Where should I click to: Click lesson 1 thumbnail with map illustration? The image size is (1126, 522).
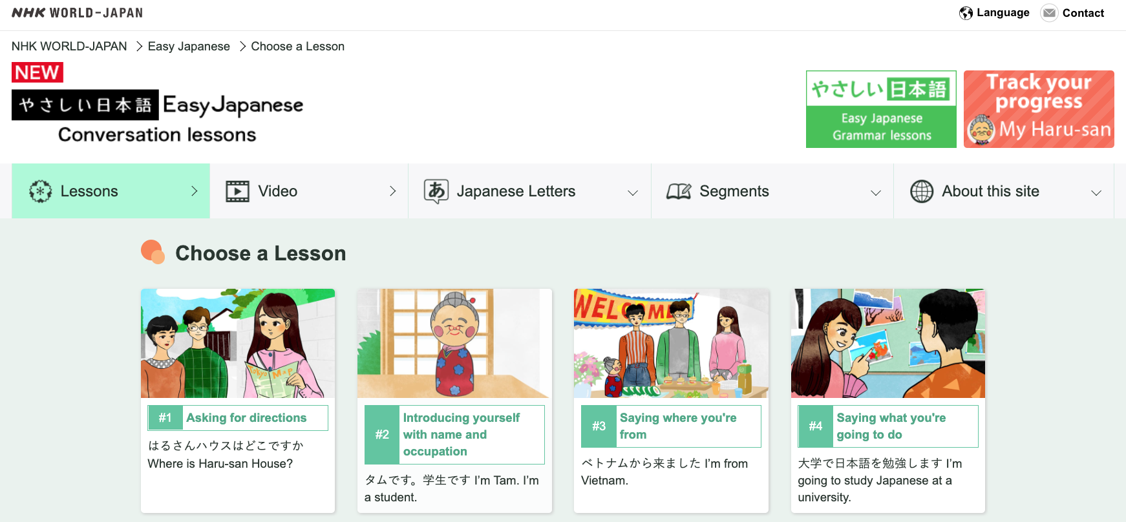coord(238,343)
